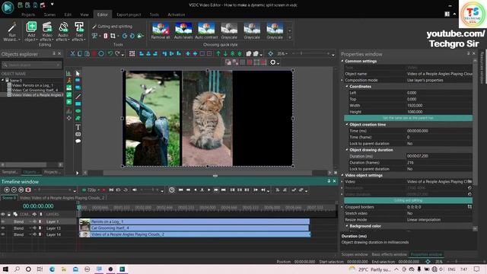Click the scissors cut icon in the editor toolbar
The height and width of the screenshot is (274, 487).
click(x=72, y=54)
